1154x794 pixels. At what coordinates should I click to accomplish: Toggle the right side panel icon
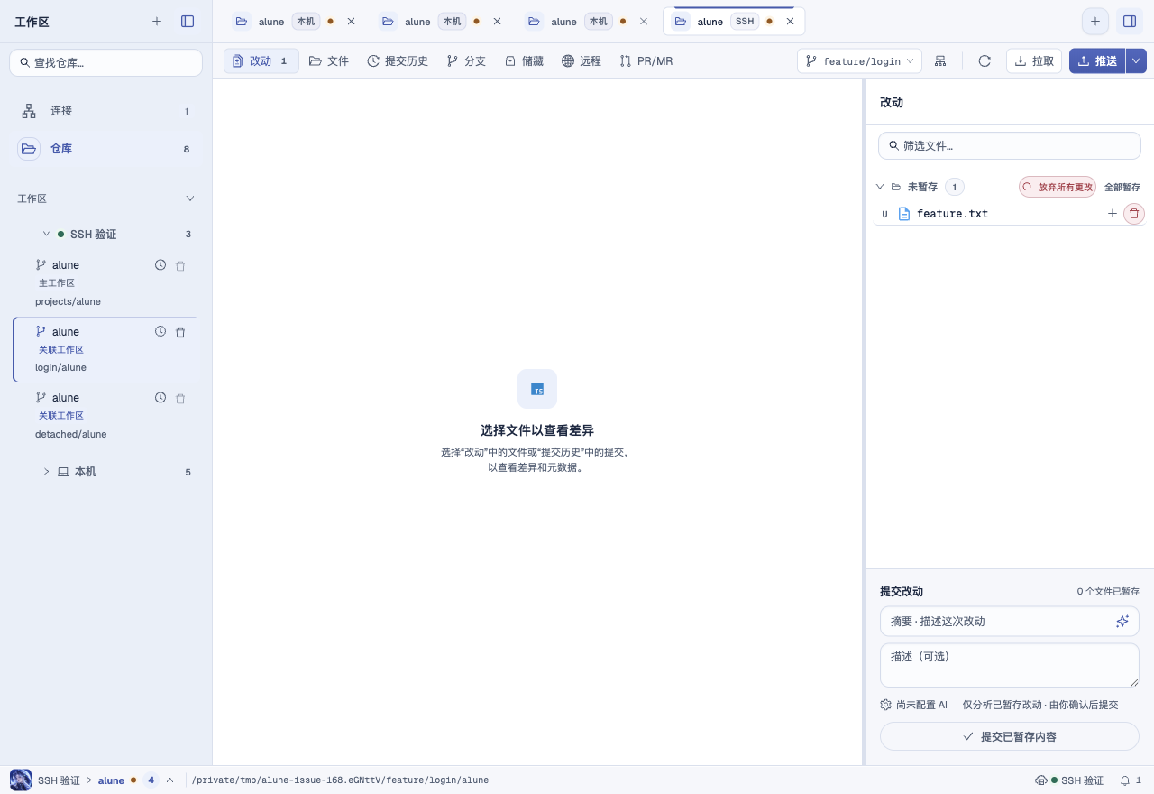1129,21
